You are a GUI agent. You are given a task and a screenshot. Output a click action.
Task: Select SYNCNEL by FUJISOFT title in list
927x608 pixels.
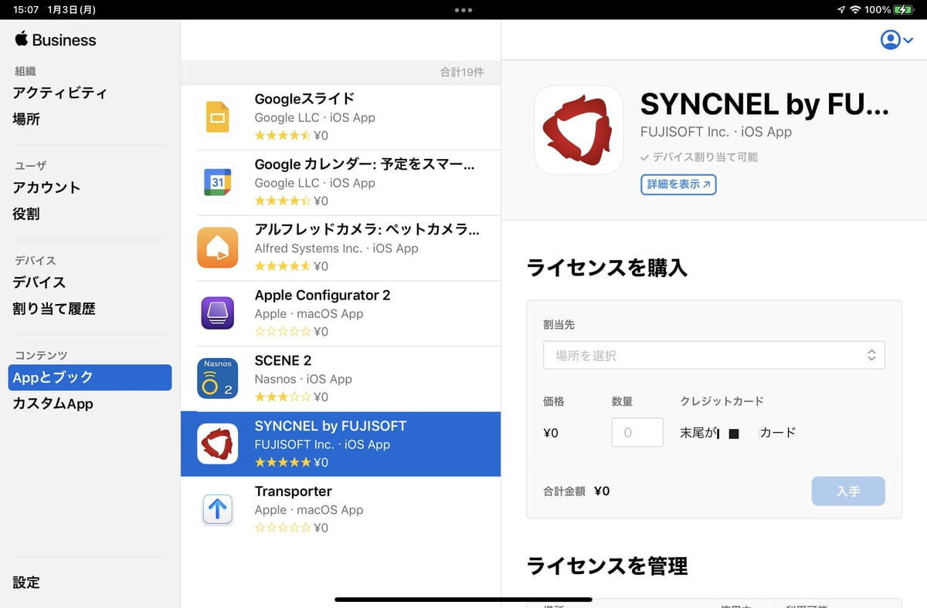[x=331, y=426]
